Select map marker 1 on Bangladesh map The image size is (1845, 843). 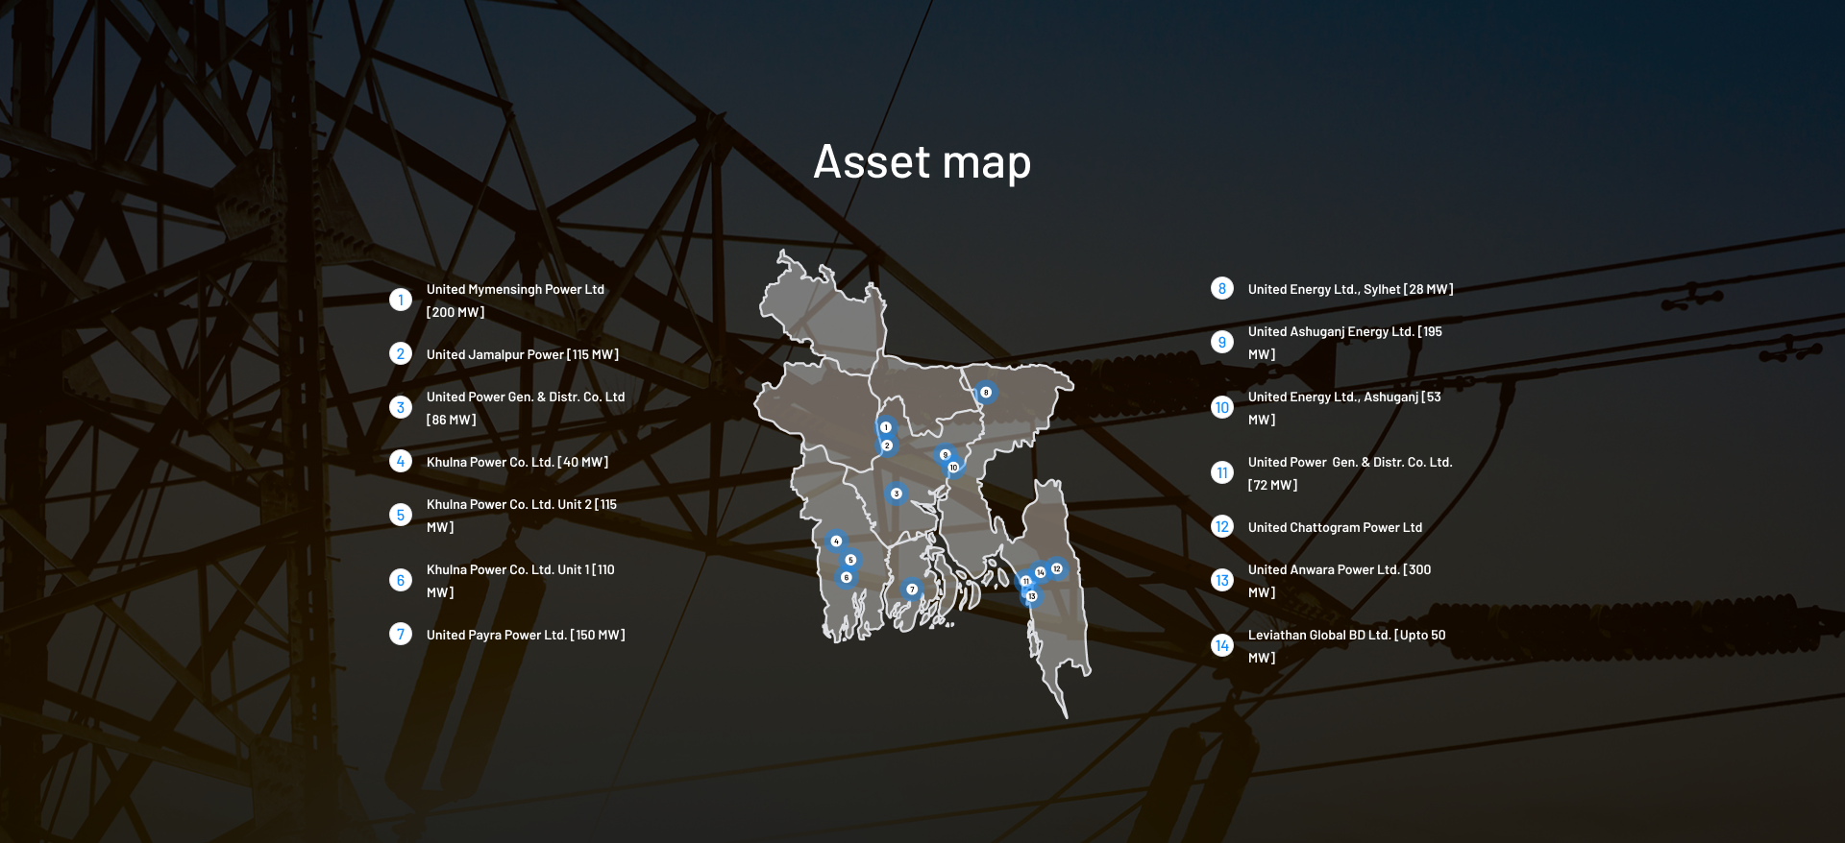pos(886,427)
